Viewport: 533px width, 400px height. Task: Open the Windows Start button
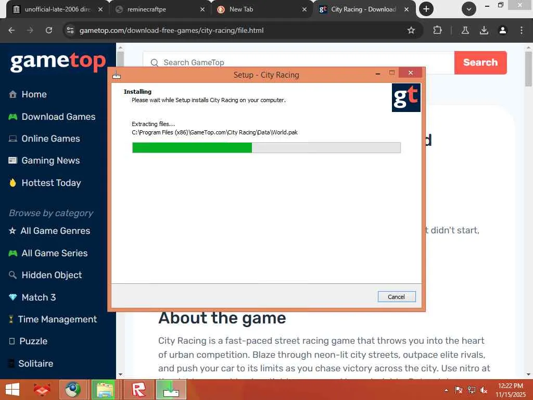(x=12, y=390)
